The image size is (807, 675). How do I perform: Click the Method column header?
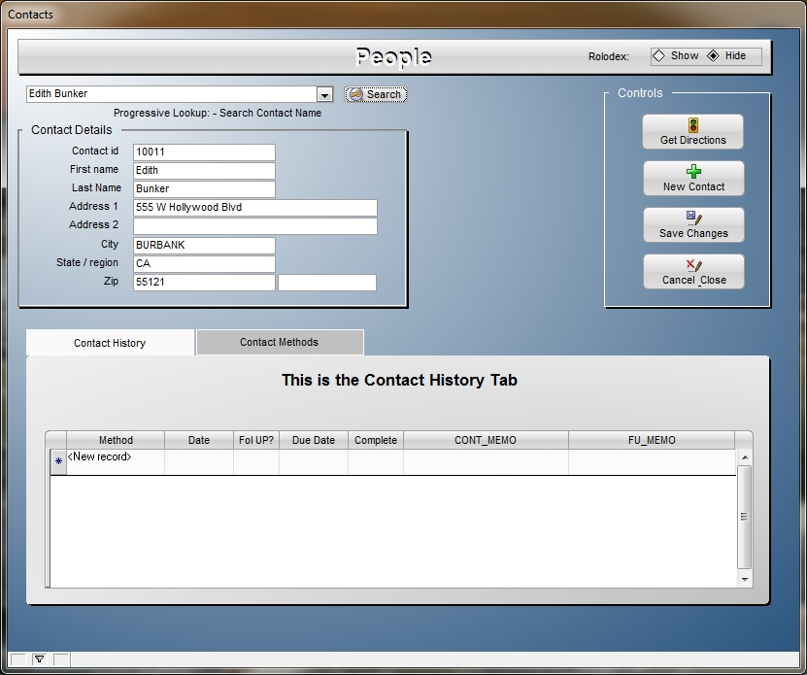click(116, 440)
